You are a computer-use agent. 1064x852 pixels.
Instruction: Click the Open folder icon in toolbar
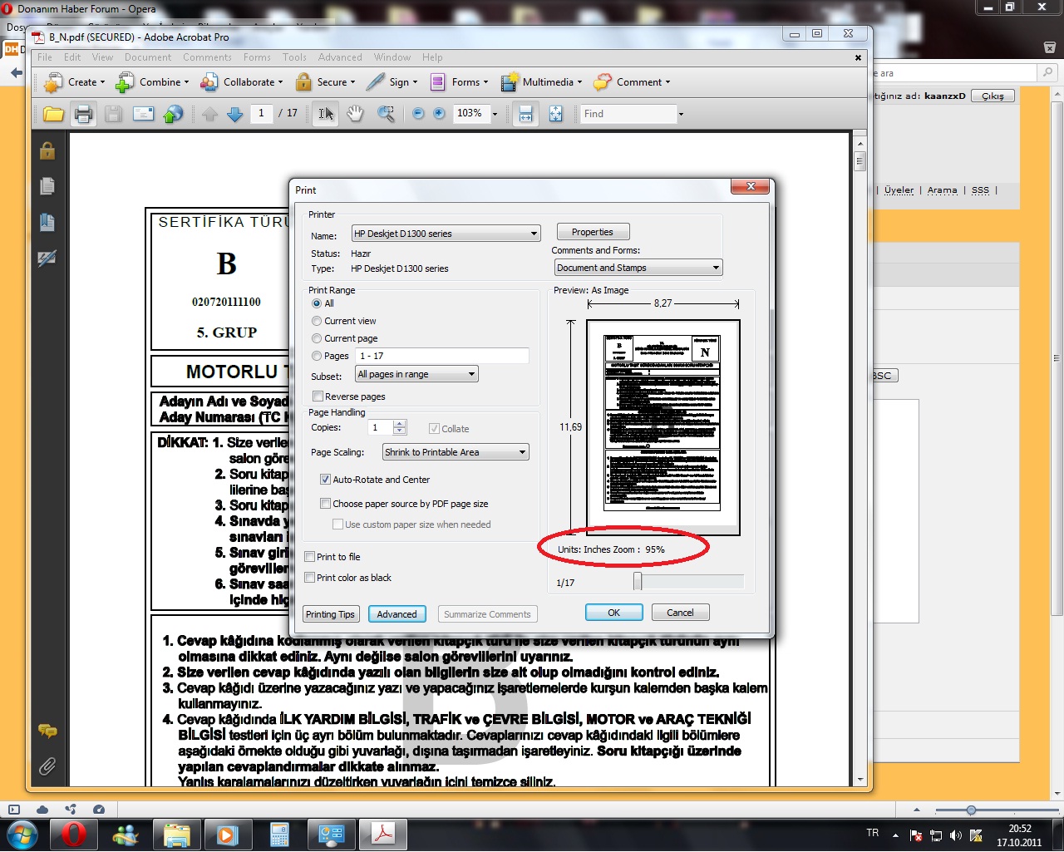pyautogui.click(x=53, y=114)
